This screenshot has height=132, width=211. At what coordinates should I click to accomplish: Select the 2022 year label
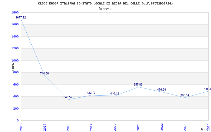[x=162, y=127]
